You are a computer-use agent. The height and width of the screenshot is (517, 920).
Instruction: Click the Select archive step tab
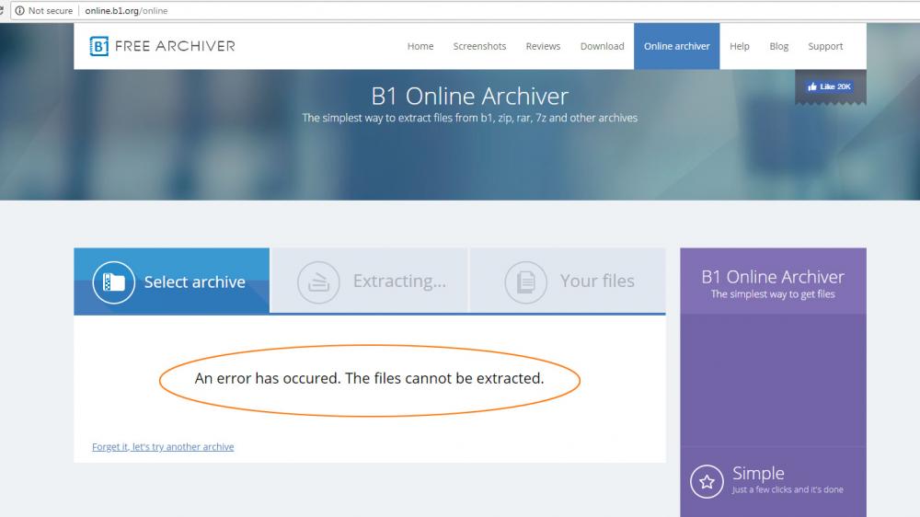171,281
